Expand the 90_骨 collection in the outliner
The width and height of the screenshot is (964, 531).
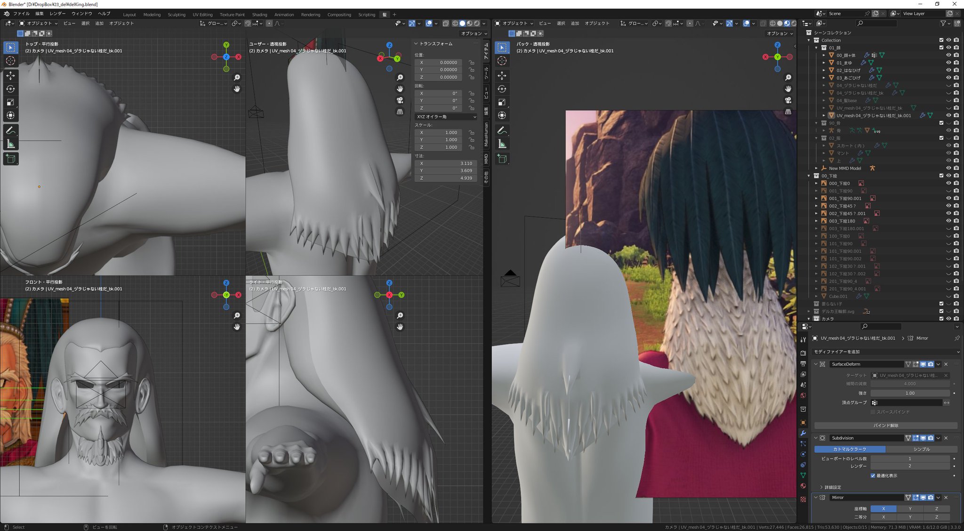pyautogui.click(x=817, y=123)
